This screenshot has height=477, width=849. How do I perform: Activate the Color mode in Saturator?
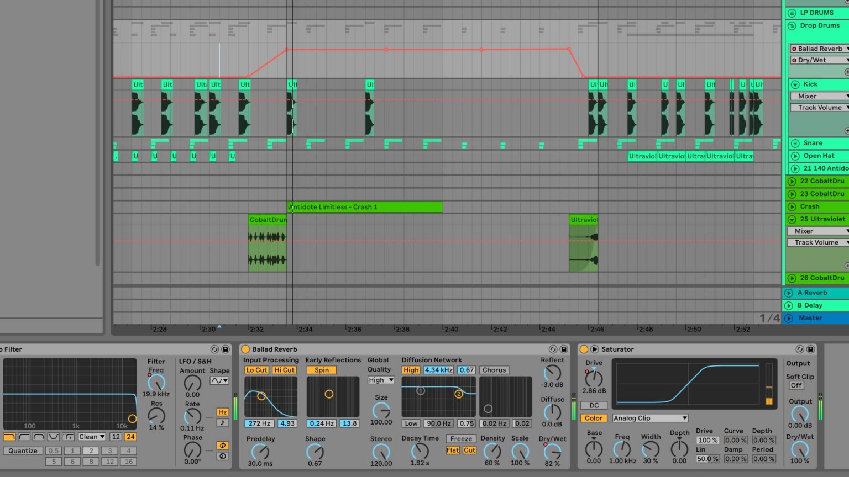click(594, 418)
